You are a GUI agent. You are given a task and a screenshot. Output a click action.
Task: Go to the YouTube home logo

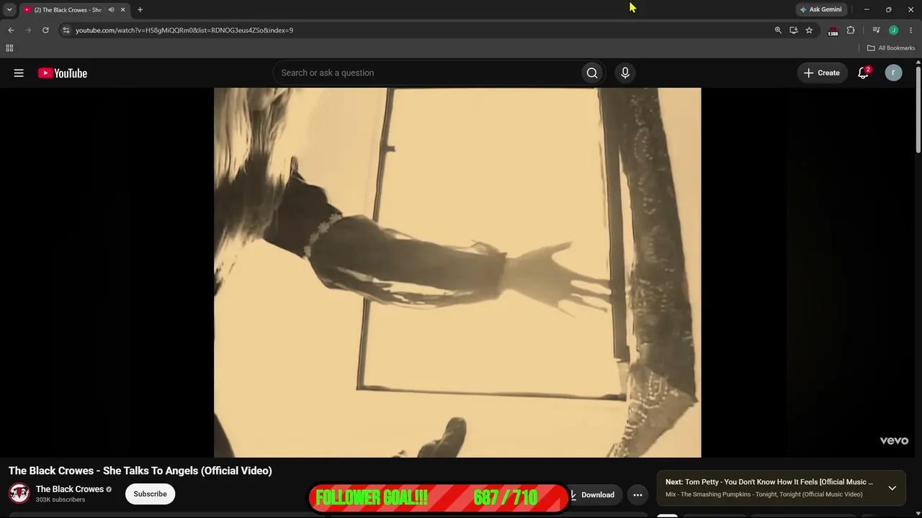pyautogui.click(x=63, y=73)
